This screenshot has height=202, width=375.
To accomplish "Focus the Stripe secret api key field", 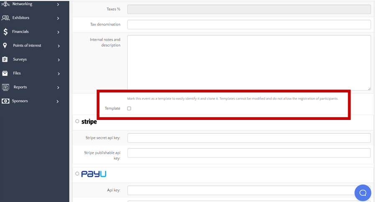I will 249,138.
